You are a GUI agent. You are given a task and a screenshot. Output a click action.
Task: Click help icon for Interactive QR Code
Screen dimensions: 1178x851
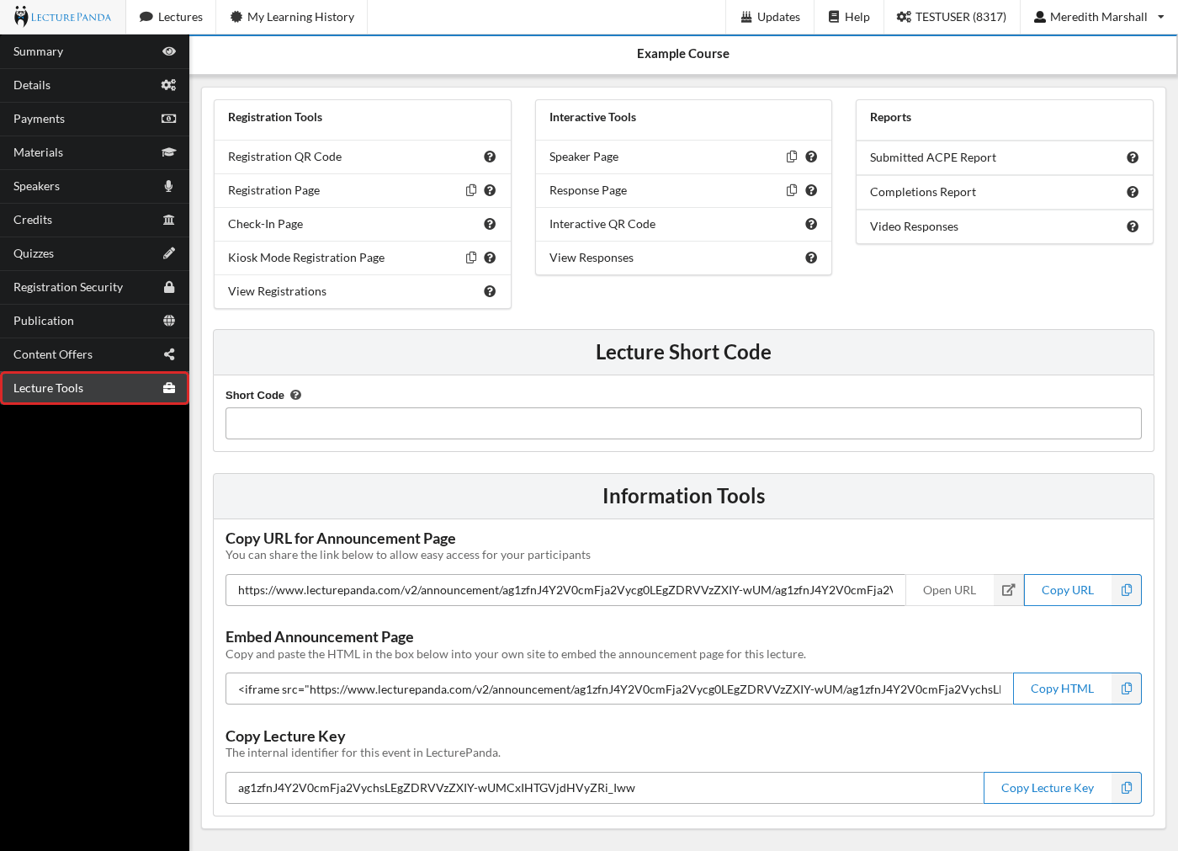[811, 224]
